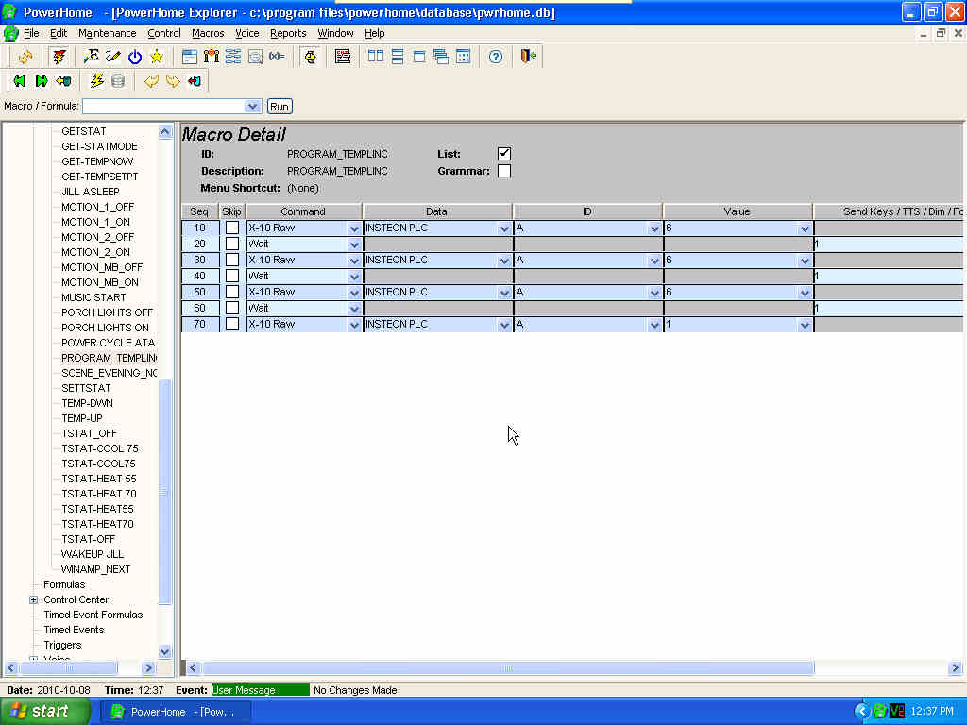The height and width of the screenshot is (725, 967).
Task: Click the Command column header
Action: (303, 211)
